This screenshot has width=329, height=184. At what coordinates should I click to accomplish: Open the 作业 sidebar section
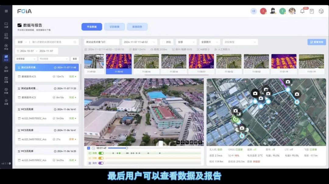click(x=6, y=47)
